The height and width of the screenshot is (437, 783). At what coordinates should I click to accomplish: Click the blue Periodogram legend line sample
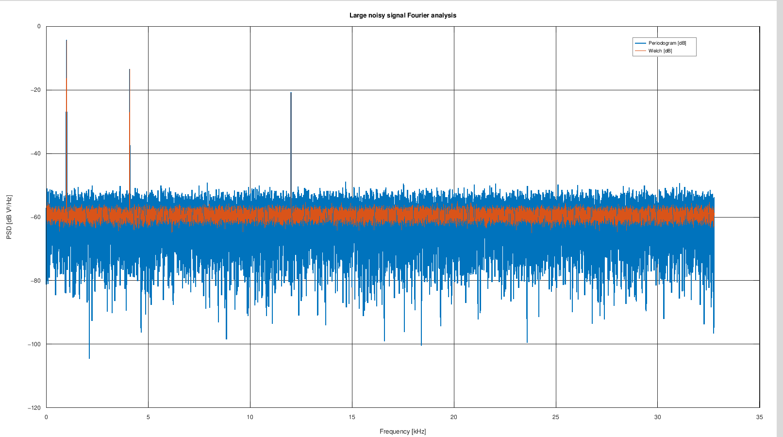point(640,43)
